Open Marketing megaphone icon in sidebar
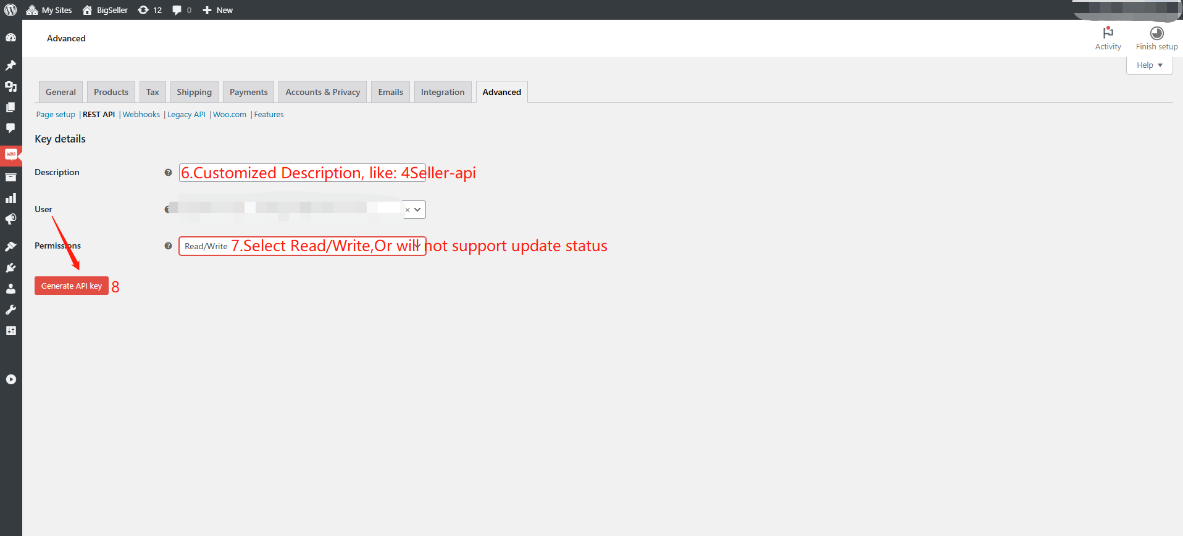Image resolution: width=1183 pixels, height=536 pixels. point(10,219)
